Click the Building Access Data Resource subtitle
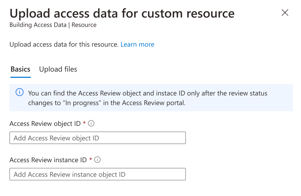 [x=53, y=25]
